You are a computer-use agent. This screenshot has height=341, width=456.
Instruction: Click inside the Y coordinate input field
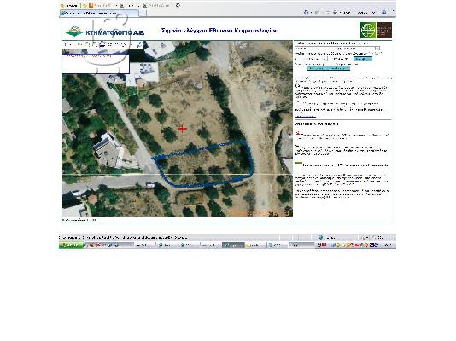(340, 59)
